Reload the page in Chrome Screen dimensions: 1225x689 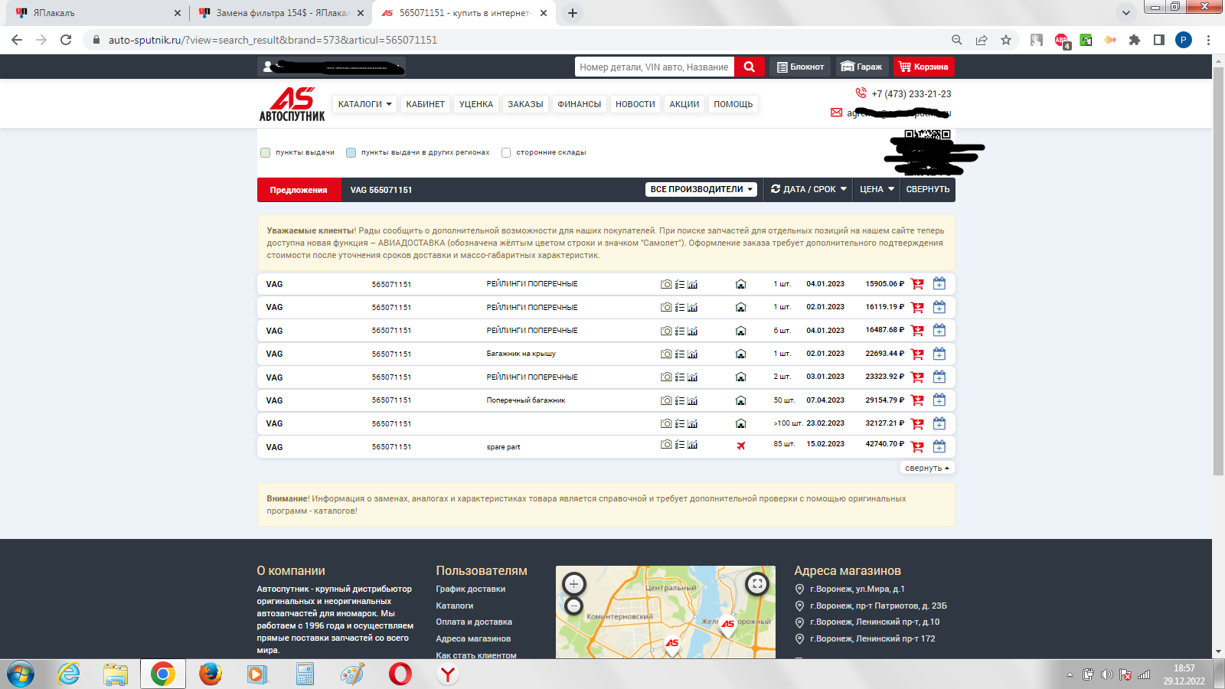click(66, 40)
